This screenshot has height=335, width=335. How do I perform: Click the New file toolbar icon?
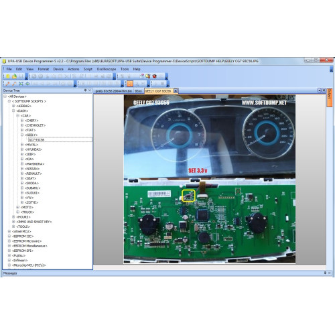[8, 76]
